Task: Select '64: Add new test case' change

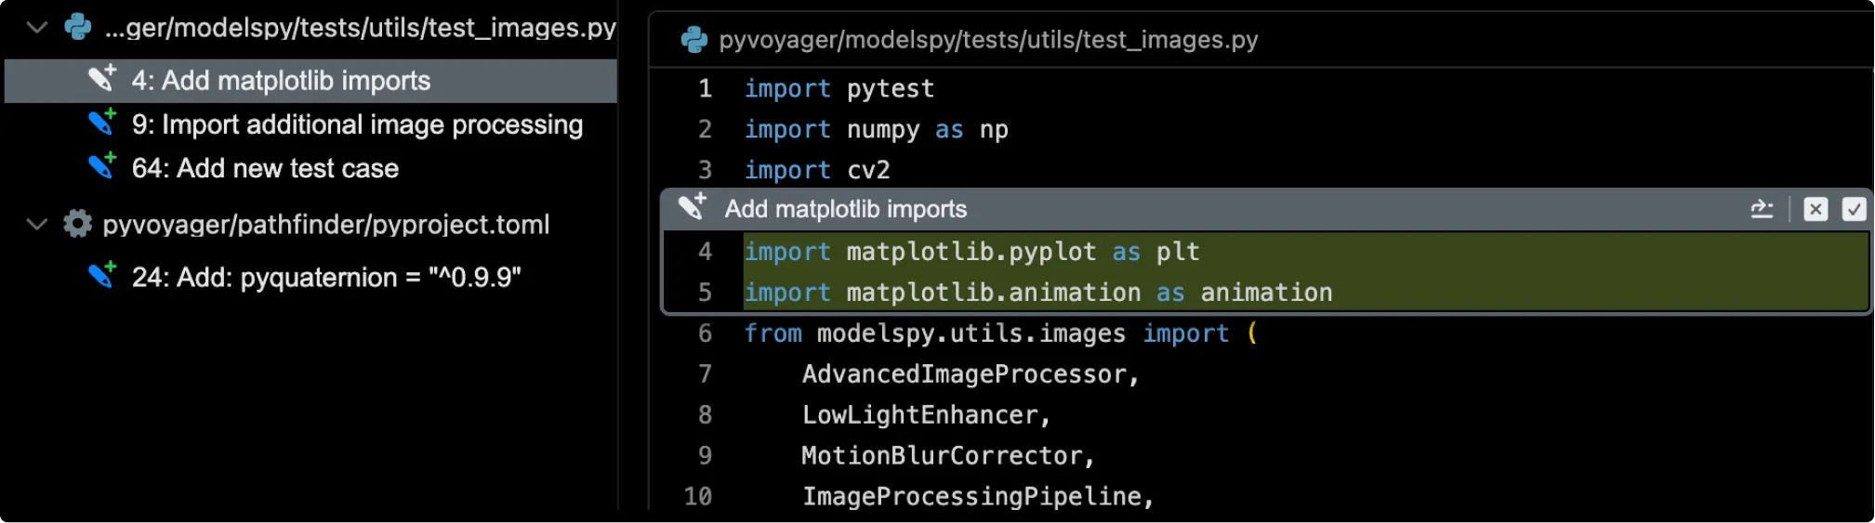Action: [x=265, y=168]
